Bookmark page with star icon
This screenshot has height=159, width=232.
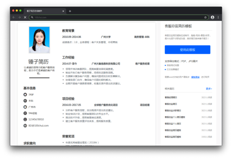pos(205,17)
